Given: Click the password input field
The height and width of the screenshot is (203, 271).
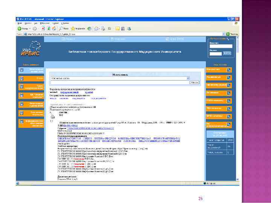Looking at the screenshot, I should click(x=216, y=54).
